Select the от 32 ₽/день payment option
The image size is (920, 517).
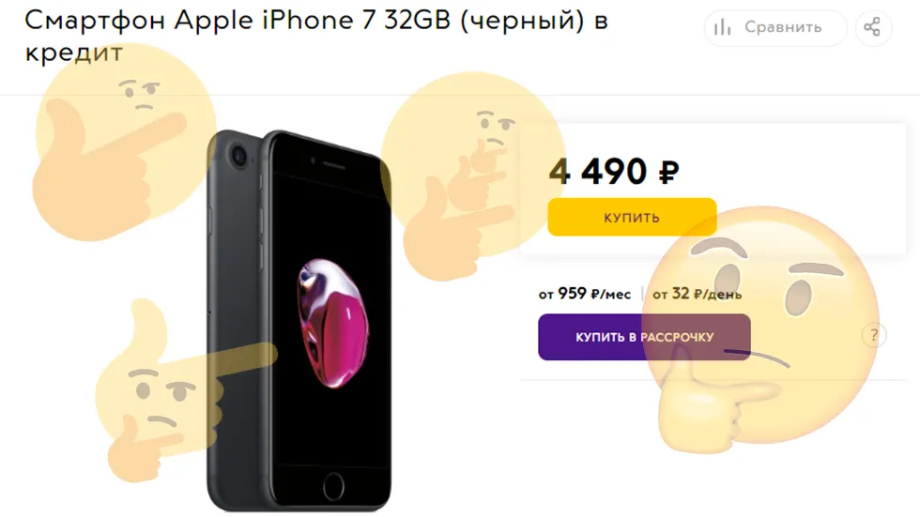pos(697,294)
